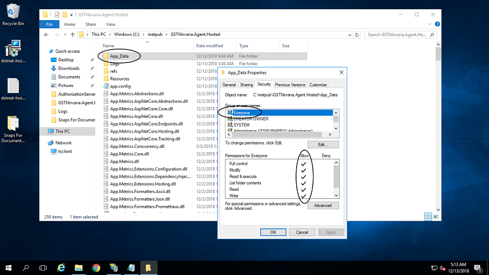Open Quick access star in navigation pane
Viewport: 489px width, 275px height.
[51, 51]
